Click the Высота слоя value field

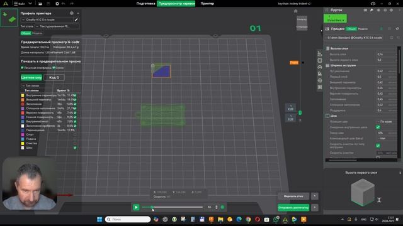(x=387, y=55)
